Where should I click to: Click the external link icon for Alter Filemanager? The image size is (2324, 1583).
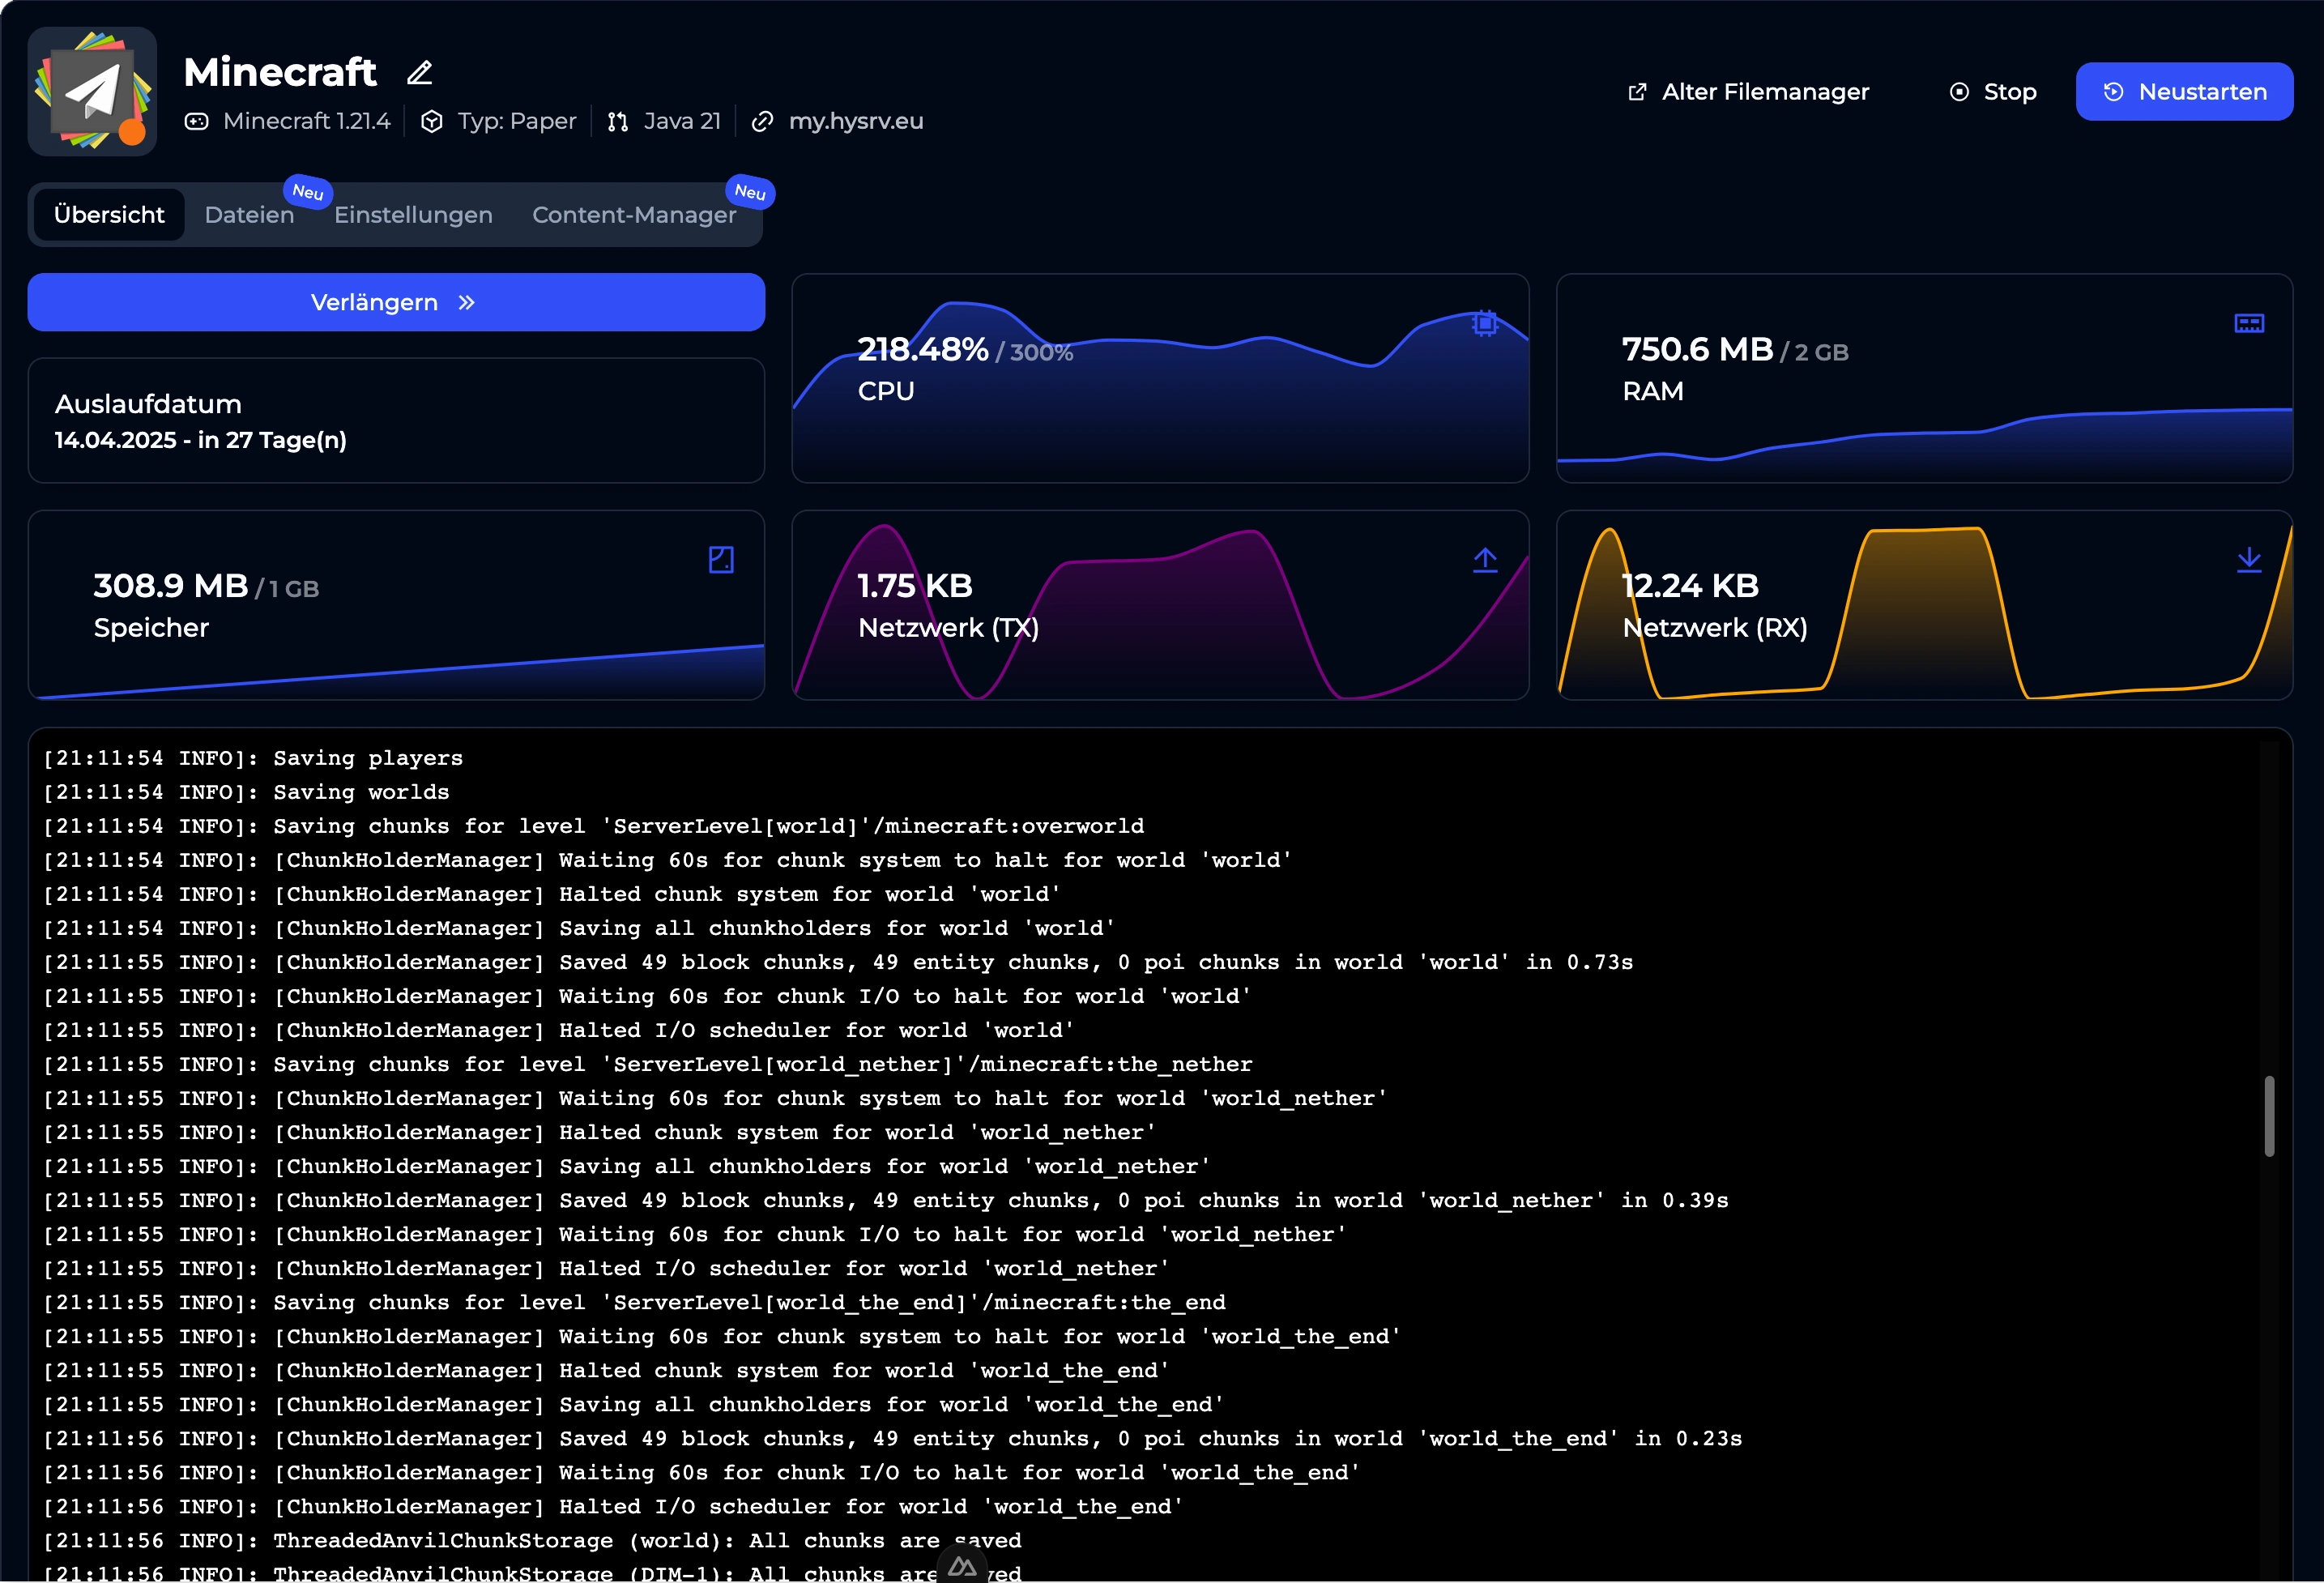(1637, 92)
